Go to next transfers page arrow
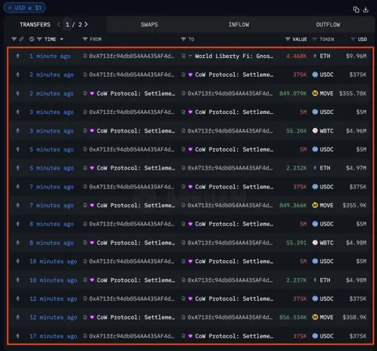 pos(86,24)
